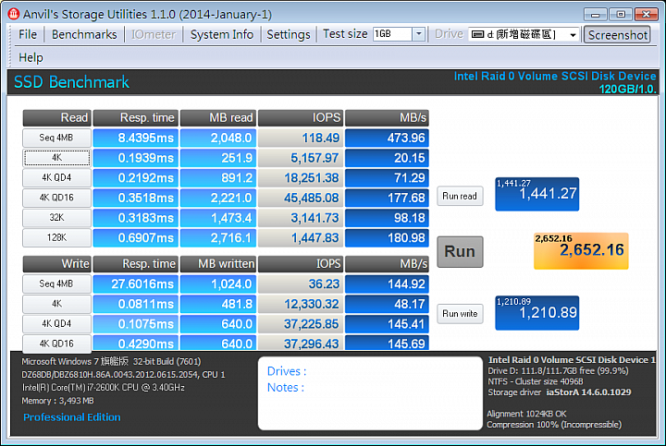This screenshot has width=666, height=446.
Task: Click the Read 4K test button
Action: pos(56,158)
